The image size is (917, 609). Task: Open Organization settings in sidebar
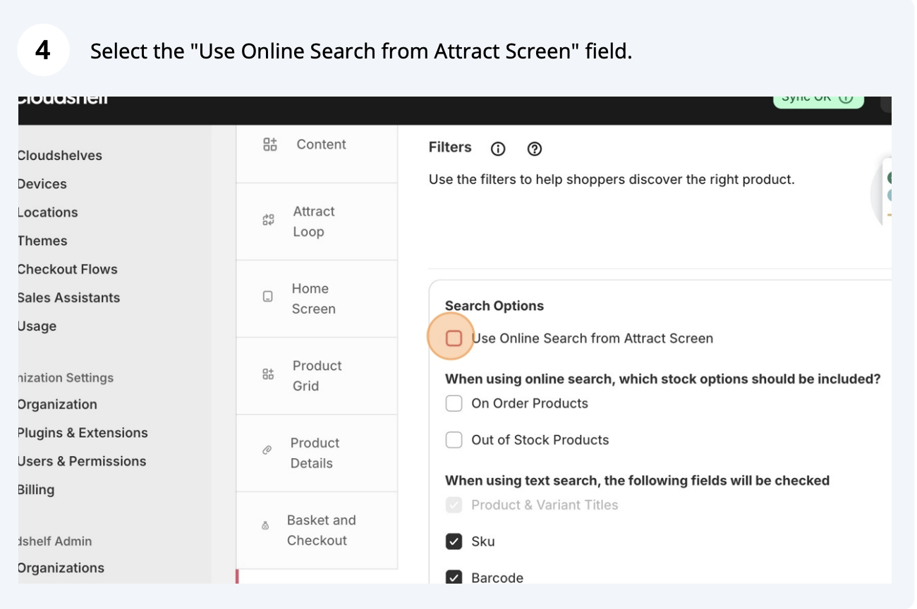(58, 405)
